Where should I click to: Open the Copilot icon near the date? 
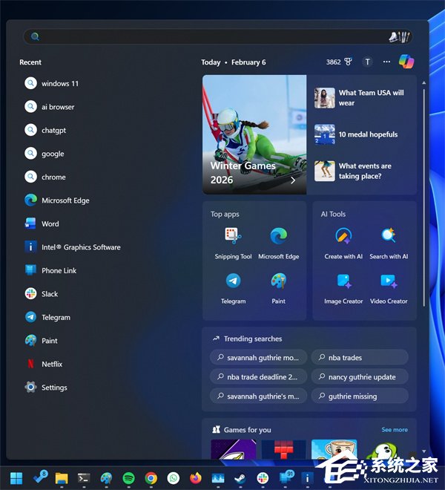tap(406, 61)
